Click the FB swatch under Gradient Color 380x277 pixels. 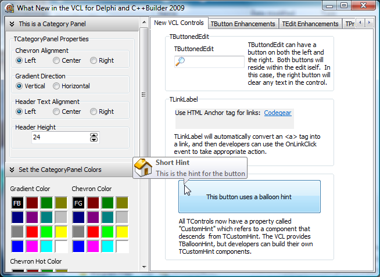pyautogui.click(x=17, y=203)
